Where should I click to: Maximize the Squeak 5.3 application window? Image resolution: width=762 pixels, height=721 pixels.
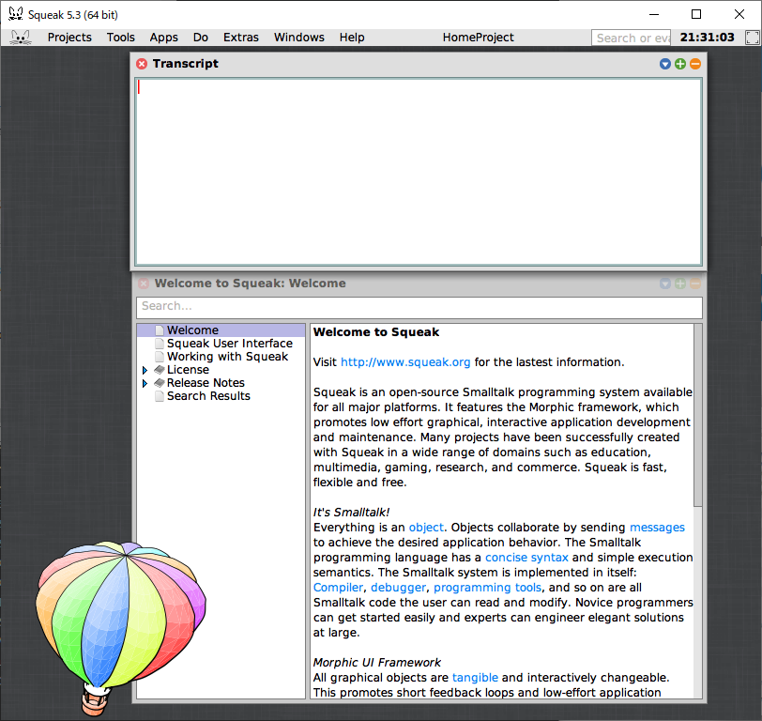(x=696, y=15)
